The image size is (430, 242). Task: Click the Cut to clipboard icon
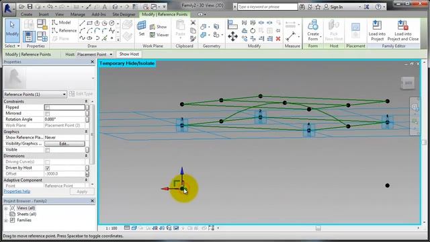(x=193, y=22)
